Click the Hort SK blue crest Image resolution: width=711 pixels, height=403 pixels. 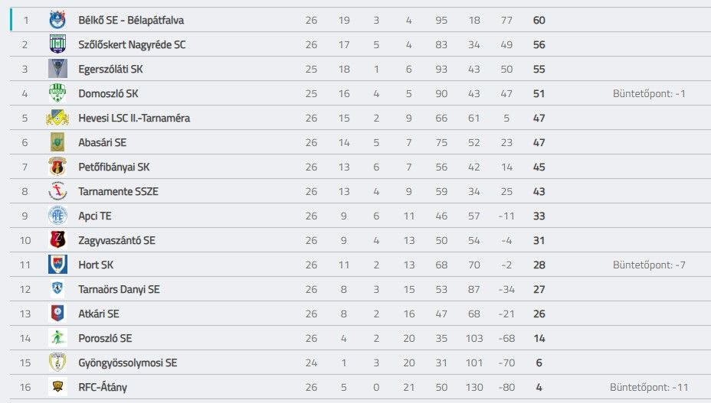point(57,265)
